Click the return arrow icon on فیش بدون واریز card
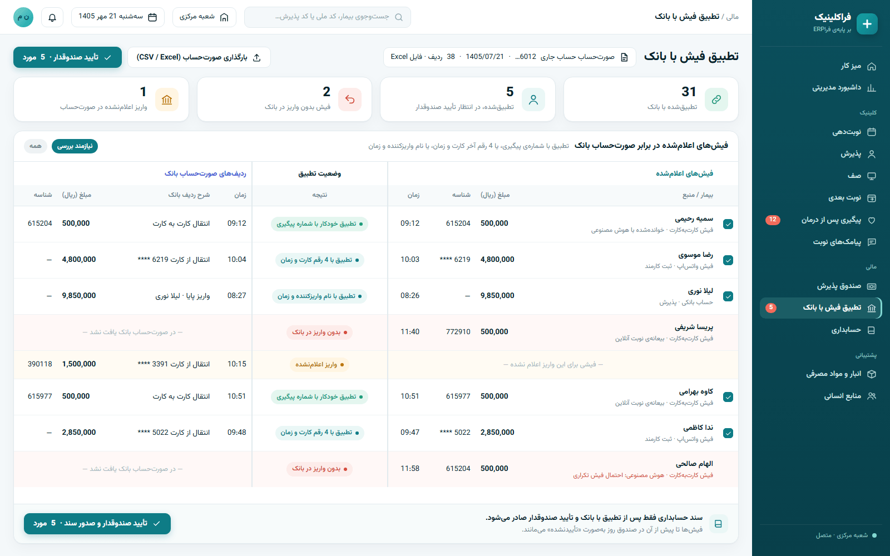 point(350,100)
